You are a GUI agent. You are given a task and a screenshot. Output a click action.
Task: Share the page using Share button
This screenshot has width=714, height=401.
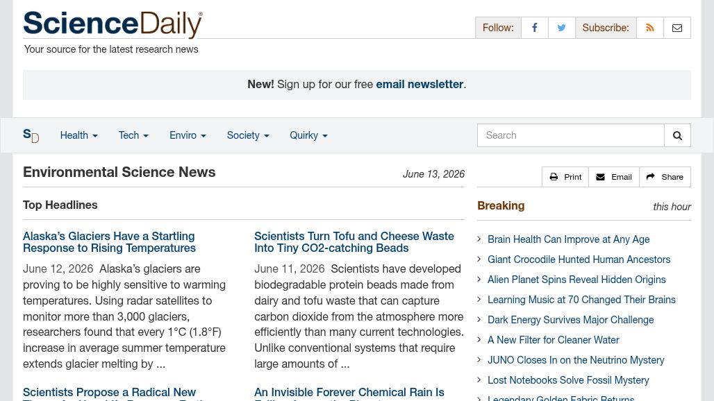pos(665,177)
